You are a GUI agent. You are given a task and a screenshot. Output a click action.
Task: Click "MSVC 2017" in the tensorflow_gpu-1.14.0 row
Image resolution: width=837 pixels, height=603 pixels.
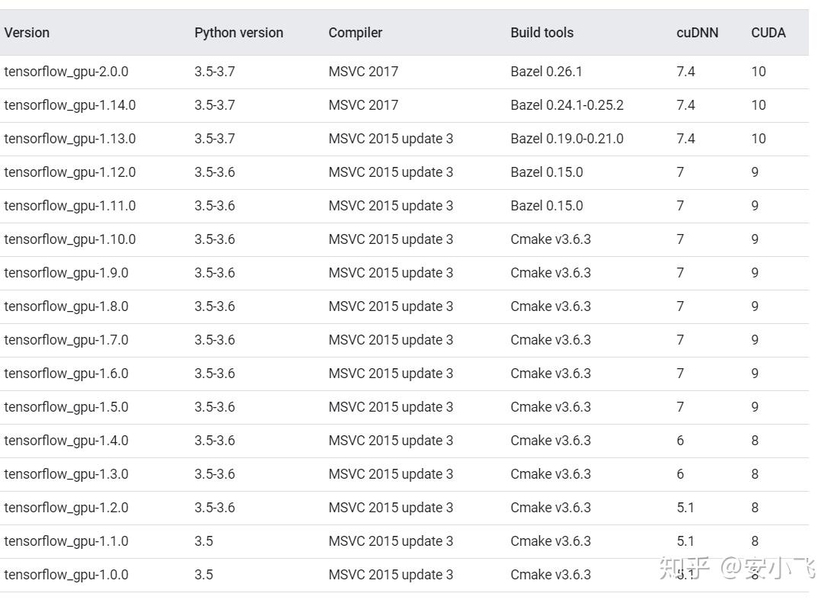[363, 105]
